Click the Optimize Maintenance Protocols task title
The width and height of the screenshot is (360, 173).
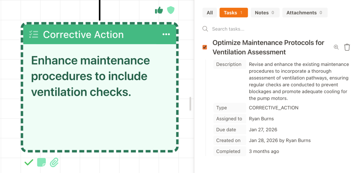pyautogui.click(x=268, y=47)
